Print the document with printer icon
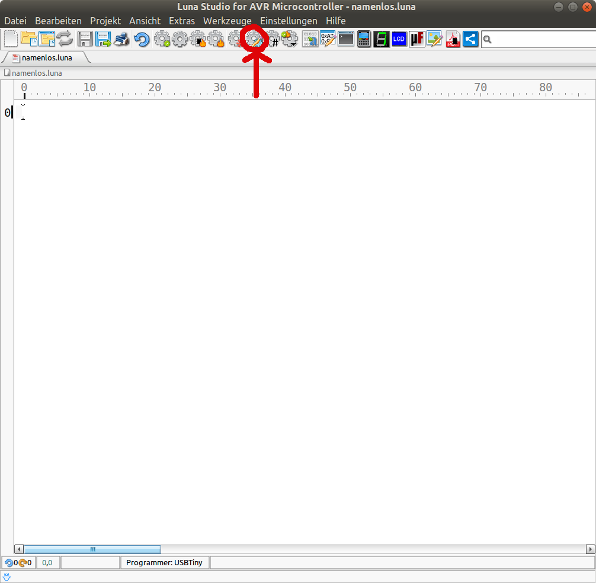Image resolution: width=596 pixels, height=583 pixels. [121, 39]
